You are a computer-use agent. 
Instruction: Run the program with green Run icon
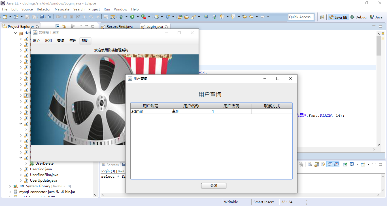132,17
